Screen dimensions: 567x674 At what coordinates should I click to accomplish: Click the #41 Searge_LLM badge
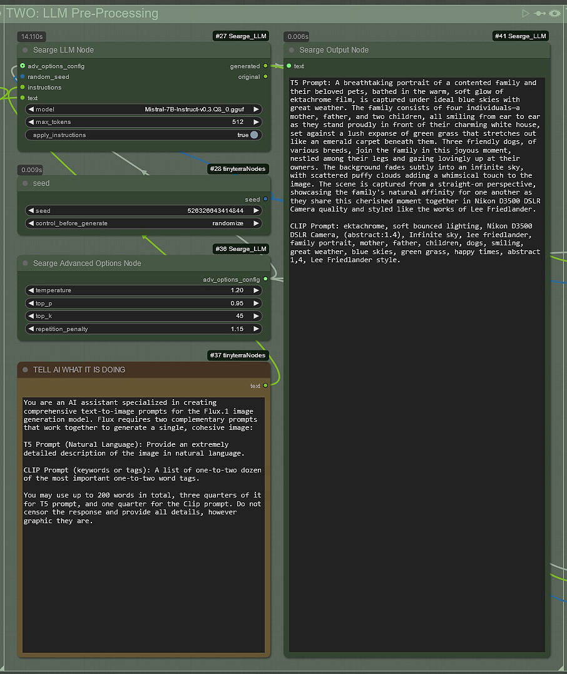pos(520,36)
